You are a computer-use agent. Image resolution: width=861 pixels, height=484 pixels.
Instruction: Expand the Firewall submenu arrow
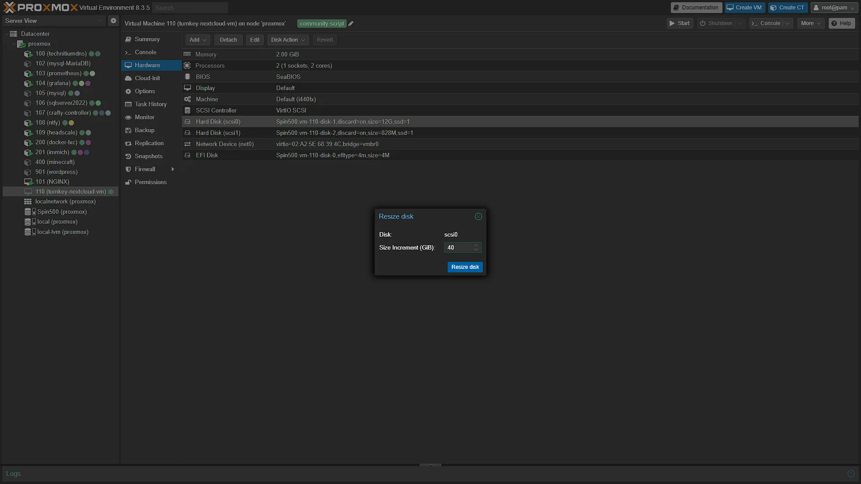point(173,169)
